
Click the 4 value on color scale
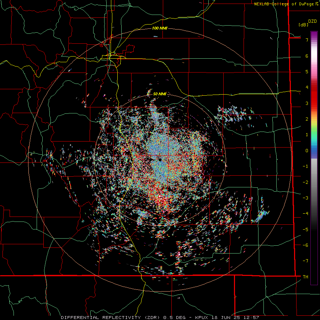click(307, 87)
